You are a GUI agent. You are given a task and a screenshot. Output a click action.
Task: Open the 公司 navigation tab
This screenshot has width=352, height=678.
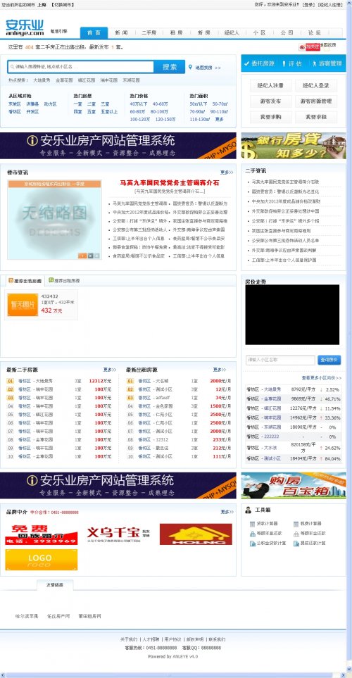tap(287, 33)
